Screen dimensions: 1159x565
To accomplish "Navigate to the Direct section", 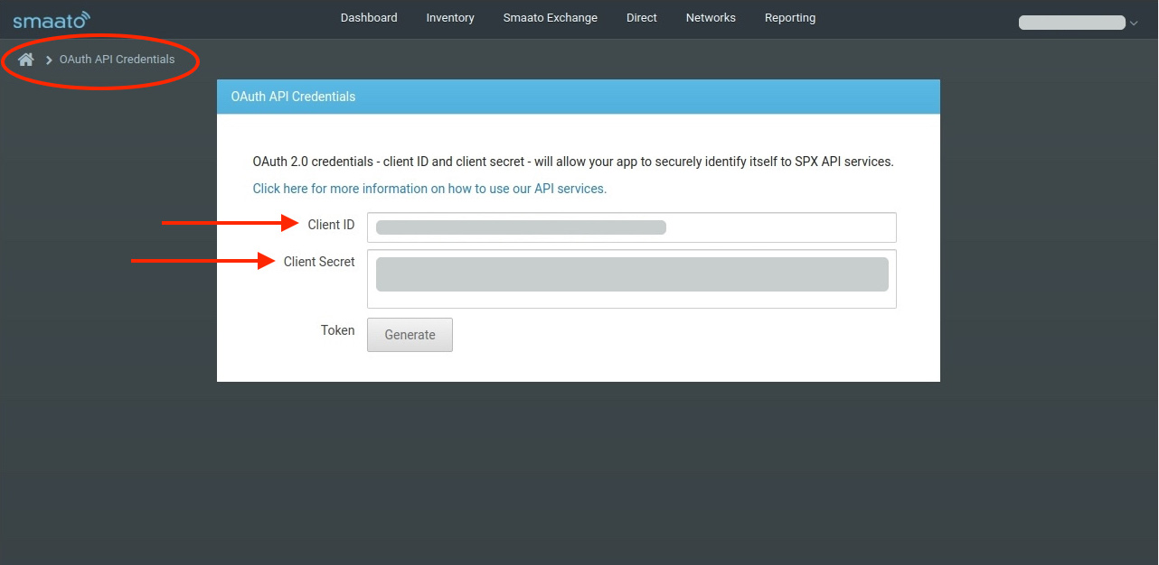I will click(x=641, y=18).
